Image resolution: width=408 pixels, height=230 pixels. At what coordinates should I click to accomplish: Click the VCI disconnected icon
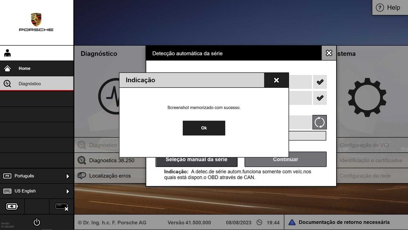(62, 207)
